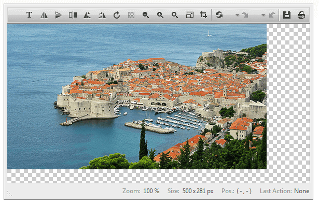Viewport: 319px width, 205px height.
Task: Save the image with the floppy disk icon
Action: [287, 15]
